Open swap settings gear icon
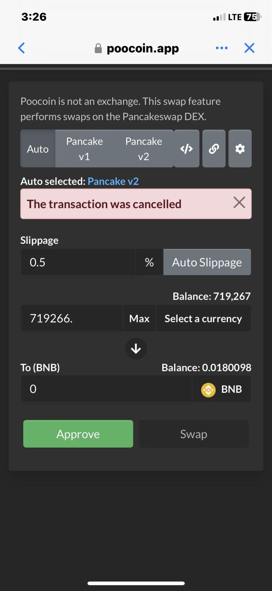The image size is (272, 591). click(240, 149)
